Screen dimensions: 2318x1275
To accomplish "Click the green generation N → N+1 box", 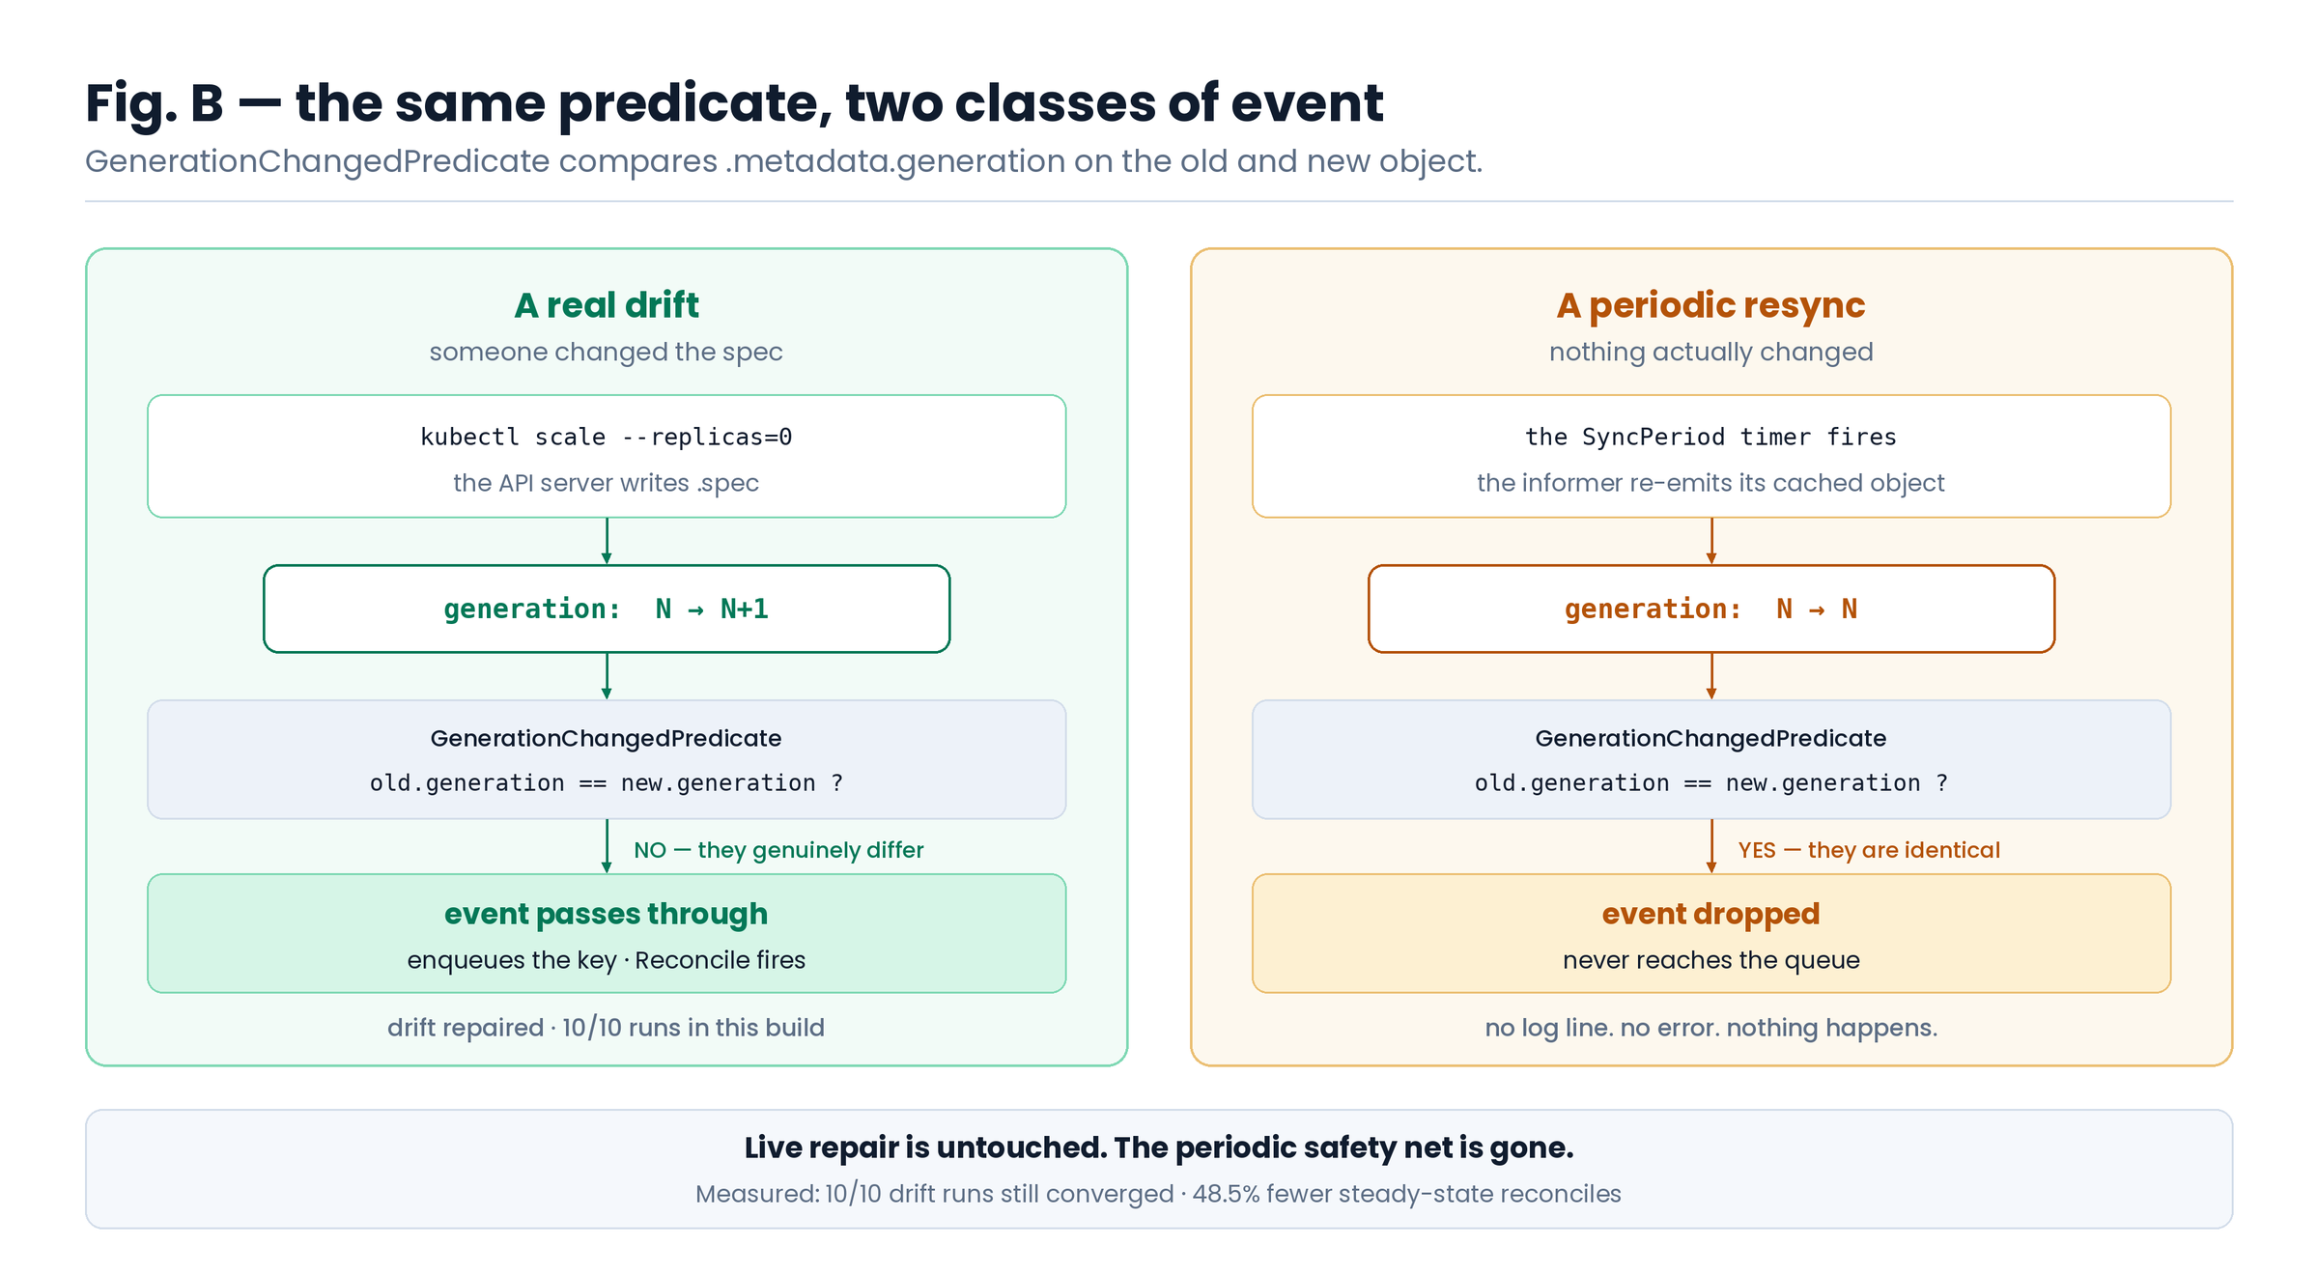I will 607,609.
